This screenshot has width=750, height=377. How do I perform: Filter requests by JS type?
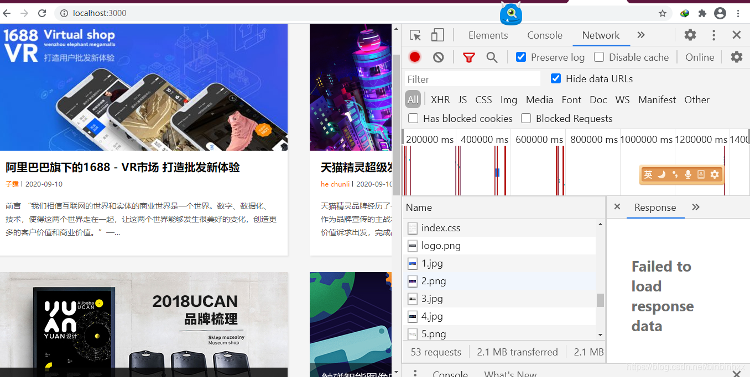coord(462,100)
